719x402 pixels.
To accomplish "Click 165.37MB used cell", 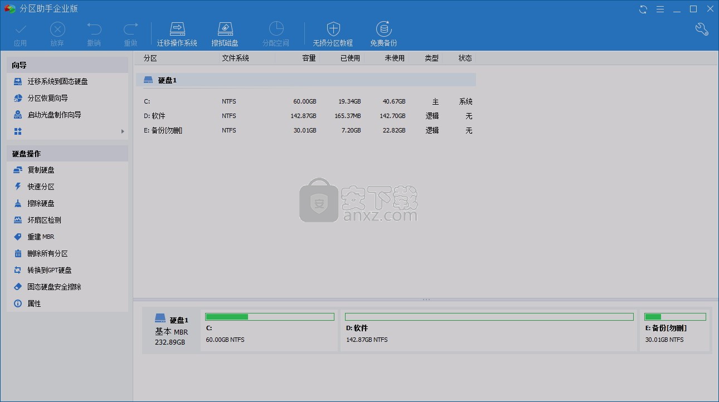I will click(348, 116).
